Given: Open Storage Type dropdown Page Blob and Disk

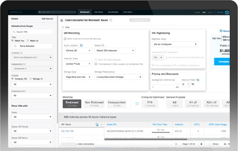Looking at the screenshot, I should tap(78, 77).
